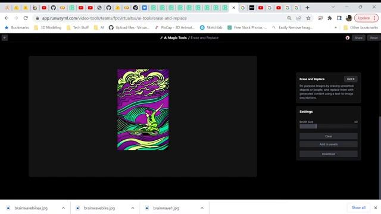
Task: Click Add to assets
Action: click(x=328, y=144)
